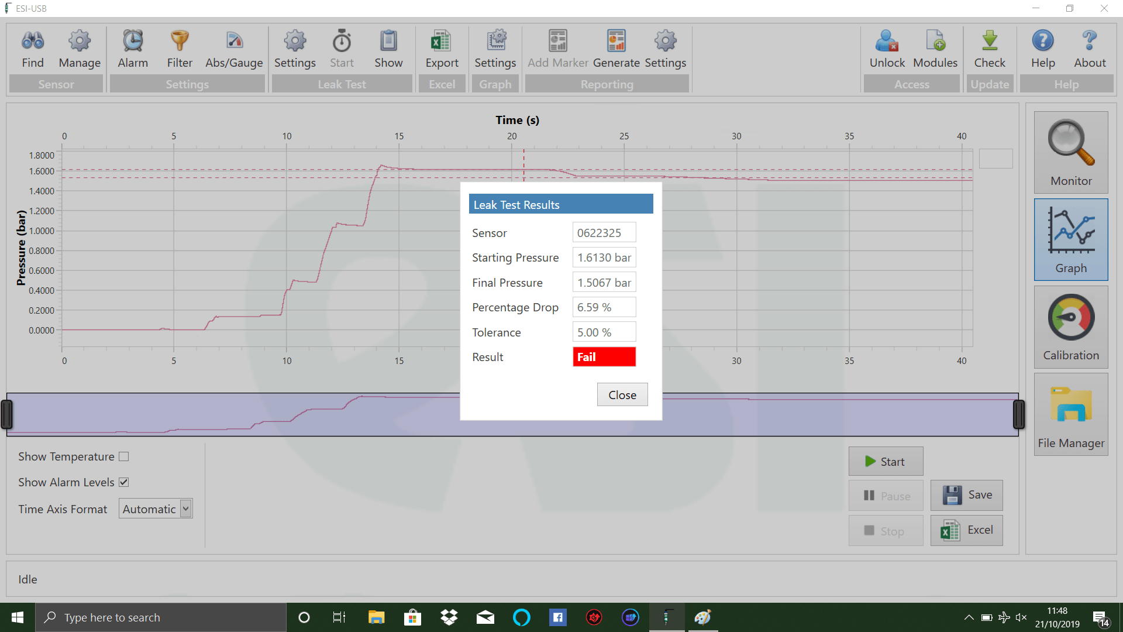Click the Starting Pressure value field

point(604,257)
